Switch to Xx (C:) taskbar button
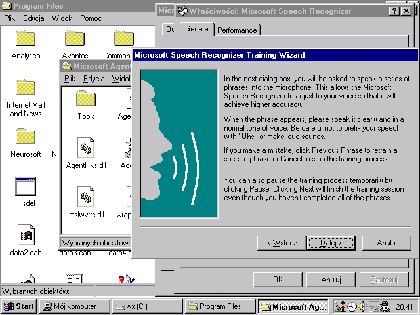Viewport: 420px width, 315px height. point(147,306)
